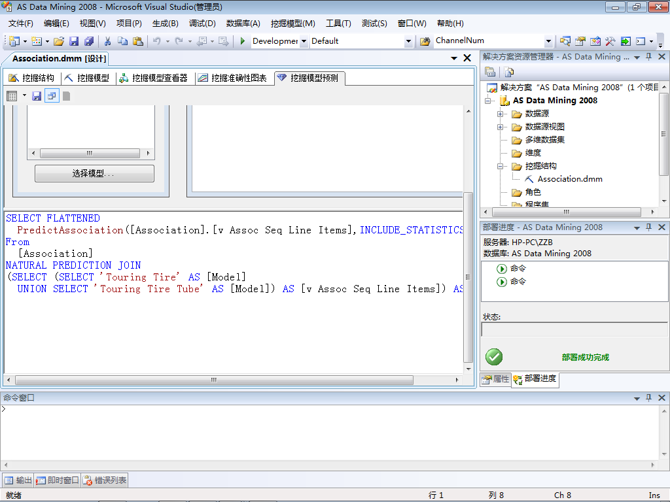
Task: Select the 角色 folder
Action: coord(533,193)
